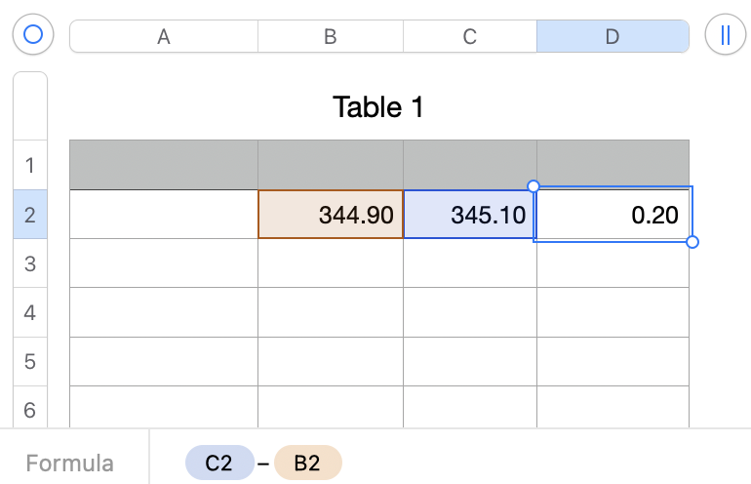
Task: Select row 3 header
Action: 29,263
